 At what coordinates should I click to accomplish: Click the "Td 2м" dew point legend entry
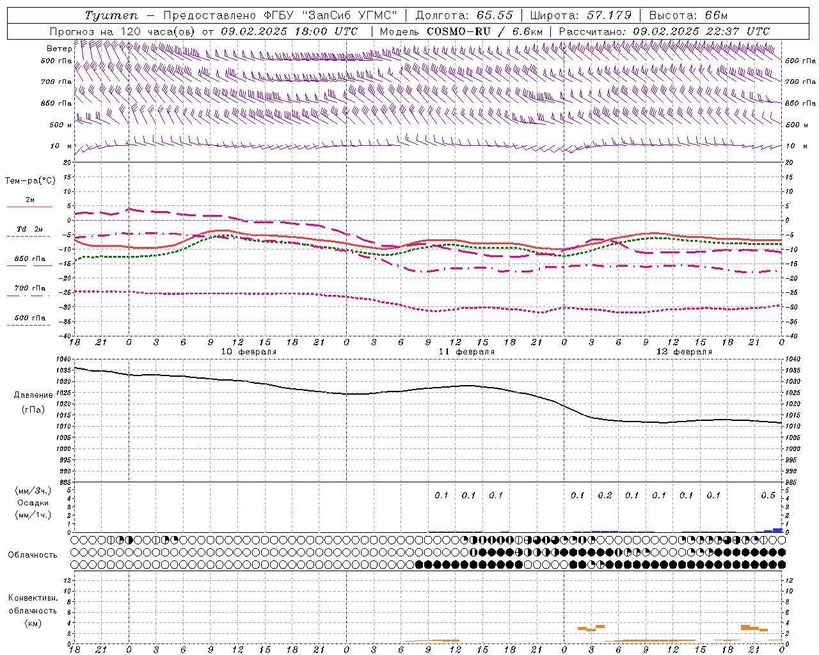click(x=30, y=229)
